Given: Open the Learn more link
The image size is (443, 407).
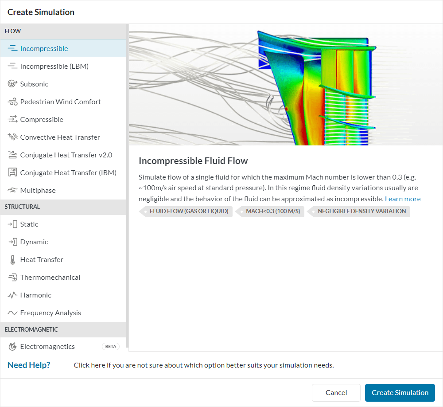Looking at the screenshot, I should tap(403, 199).
